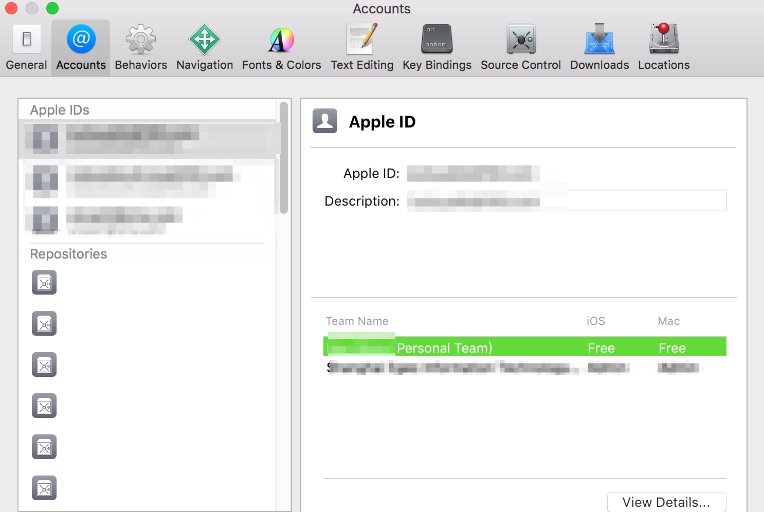Screen dimensions: 764x512
Task: Open Behaviors gear icon
Action: (x=141, y=39)
